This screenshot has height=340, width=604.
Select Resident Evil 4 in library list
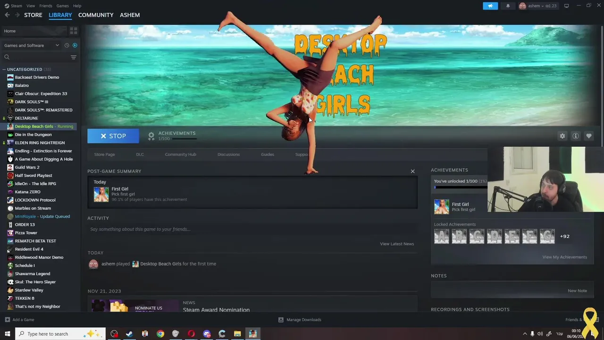29,249
